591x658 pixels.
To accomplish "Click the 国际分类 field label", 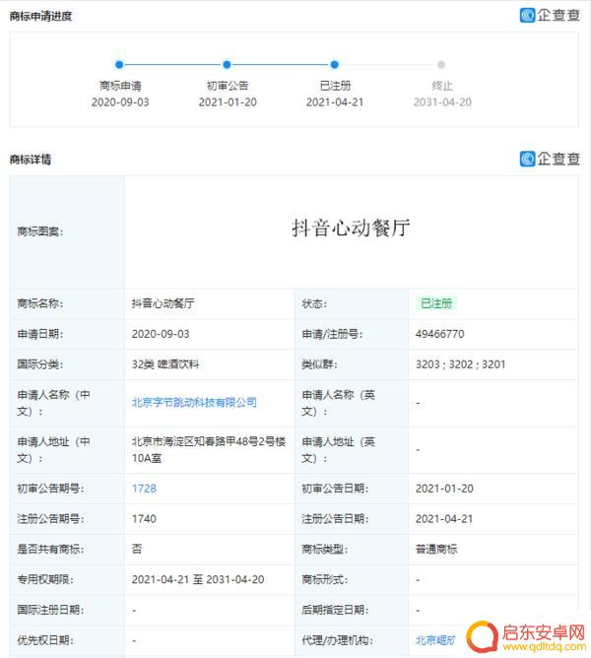I will click(39, 364).
